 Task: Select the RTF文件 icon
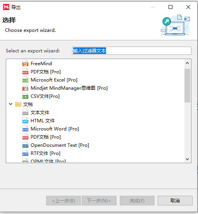25,153
